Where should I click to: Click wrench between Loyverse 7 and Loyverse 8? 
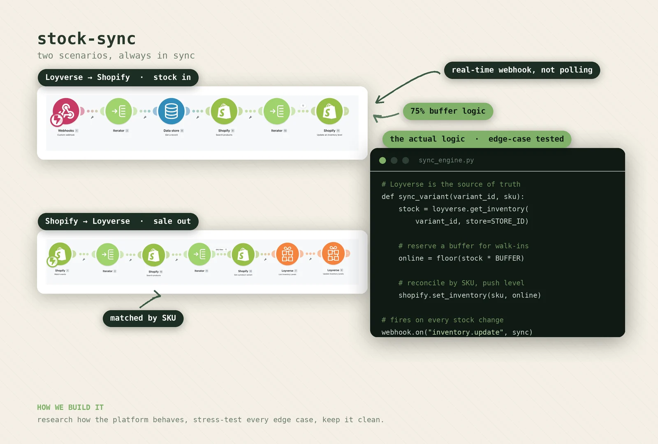[x=310, y=259]
